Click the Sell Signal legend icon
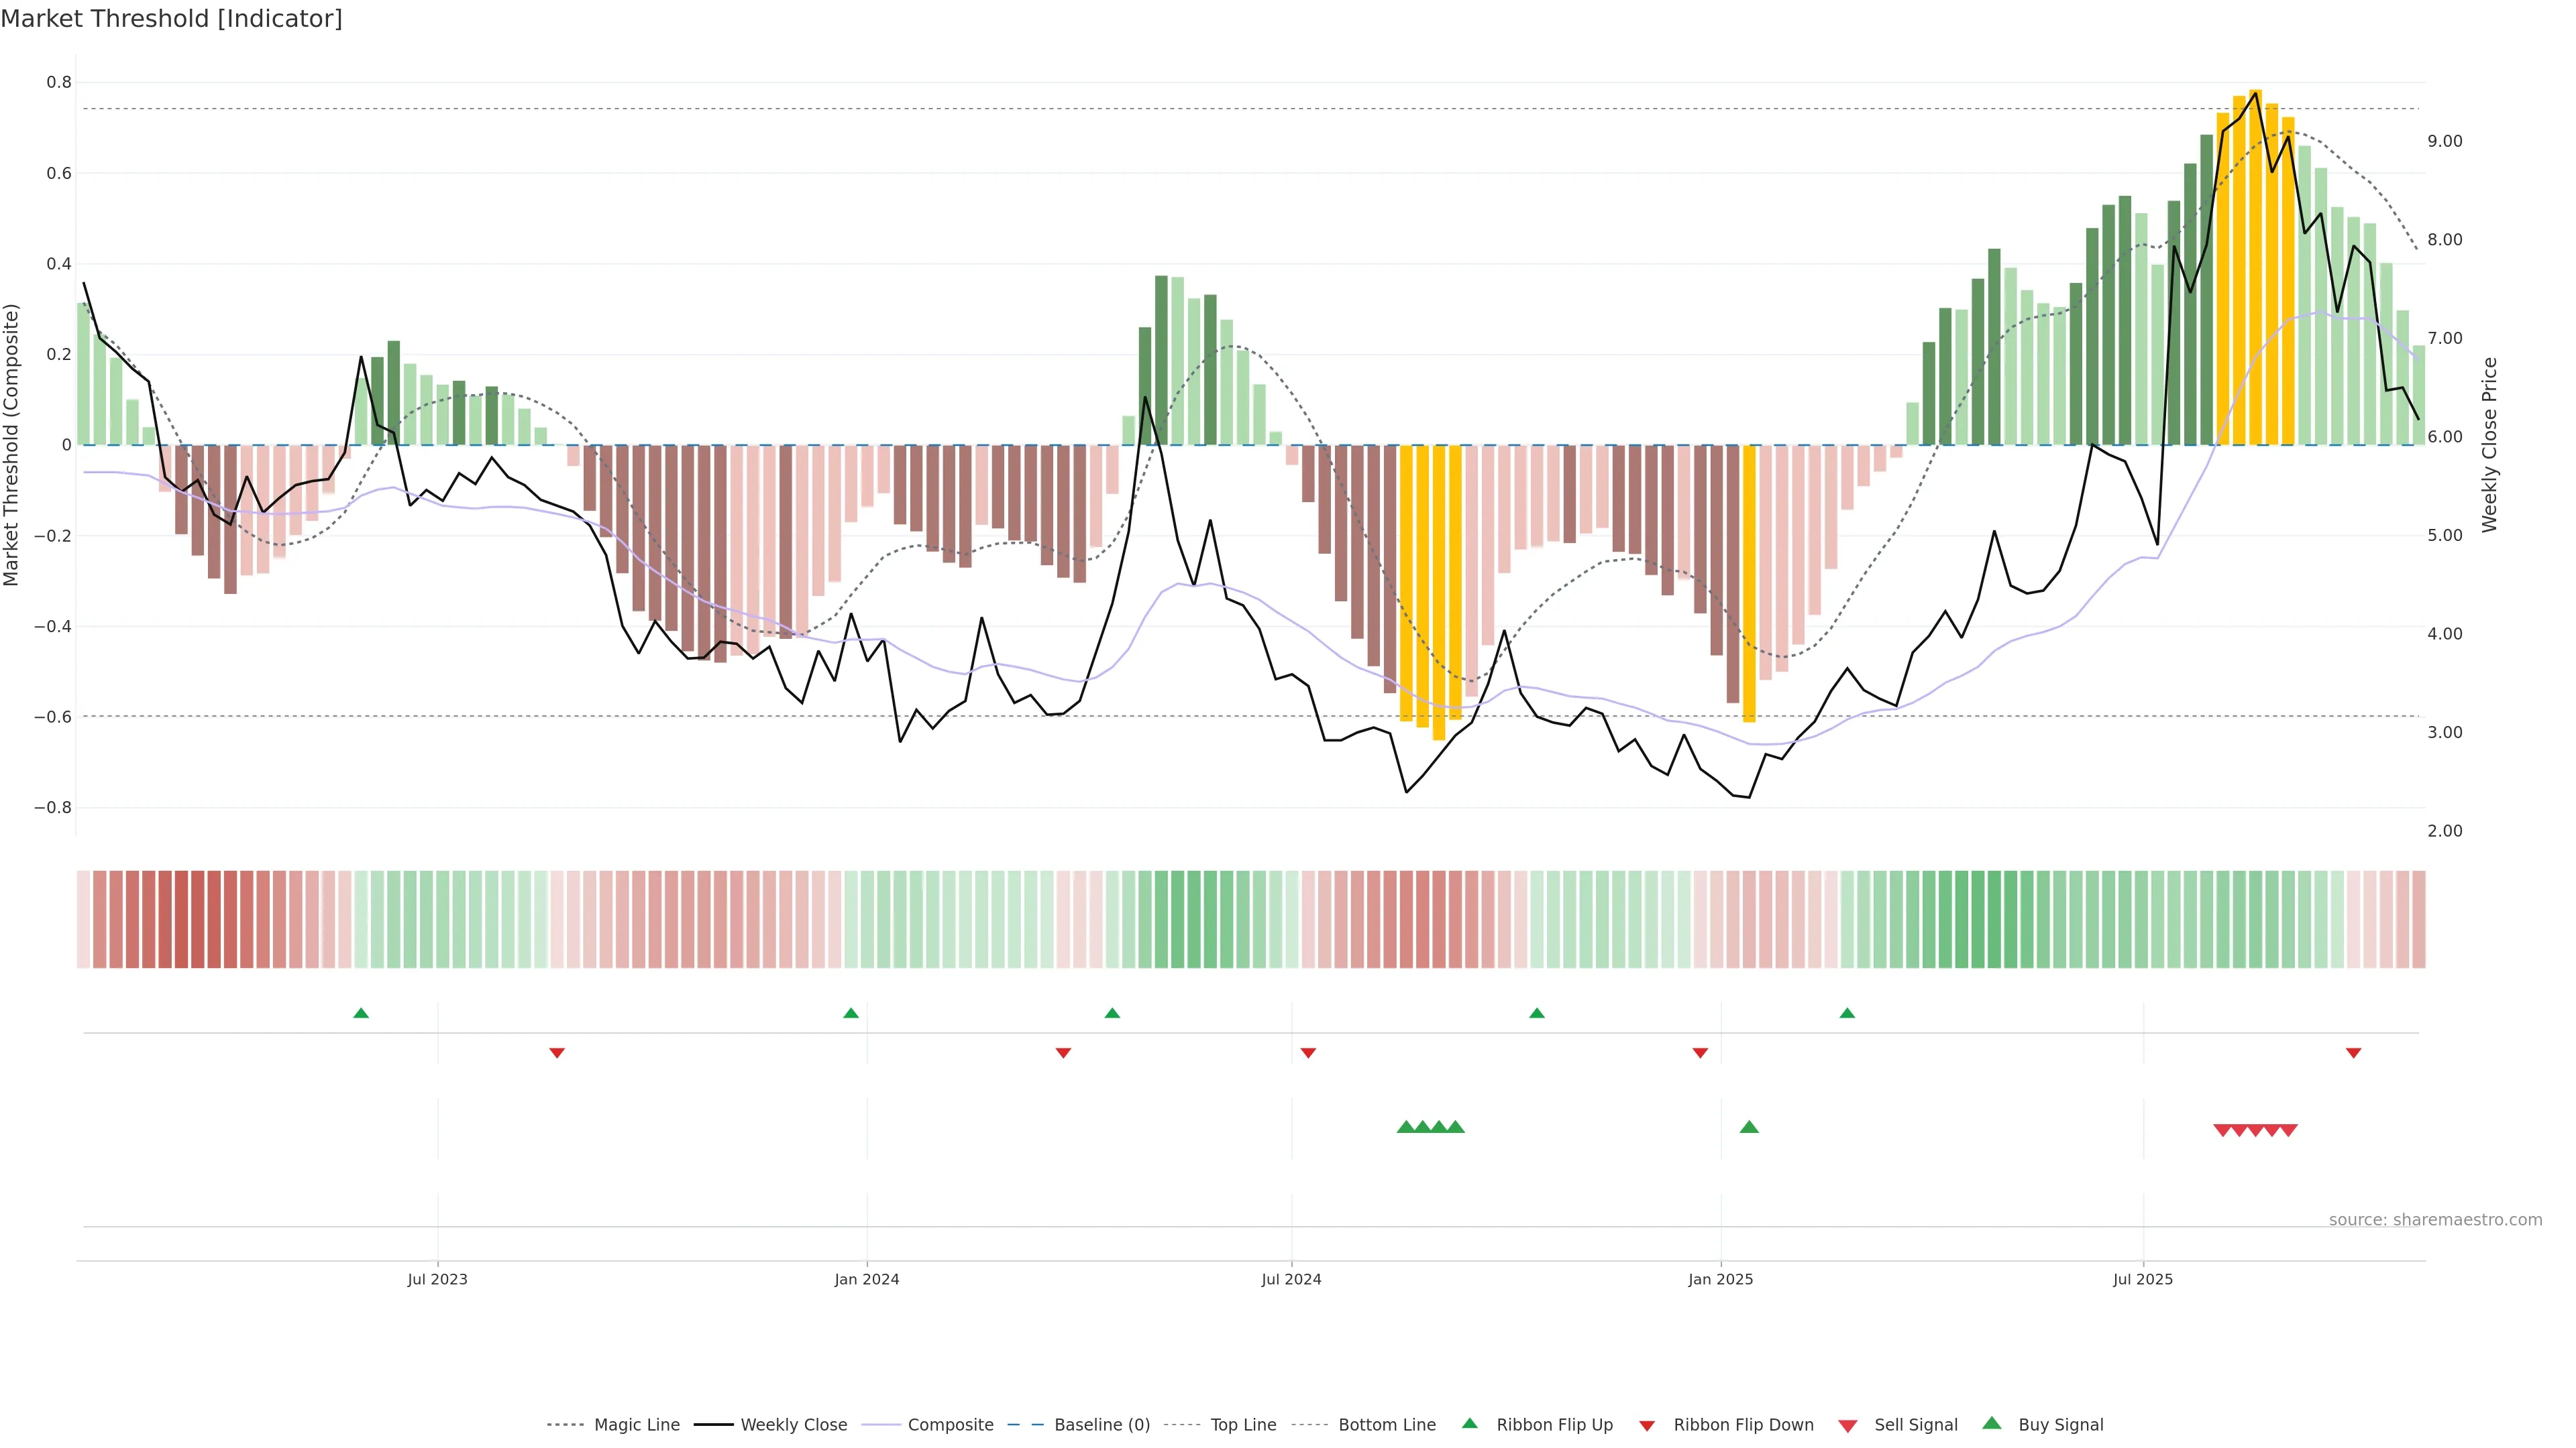2576x1448 pixels. (1848, 1426)
